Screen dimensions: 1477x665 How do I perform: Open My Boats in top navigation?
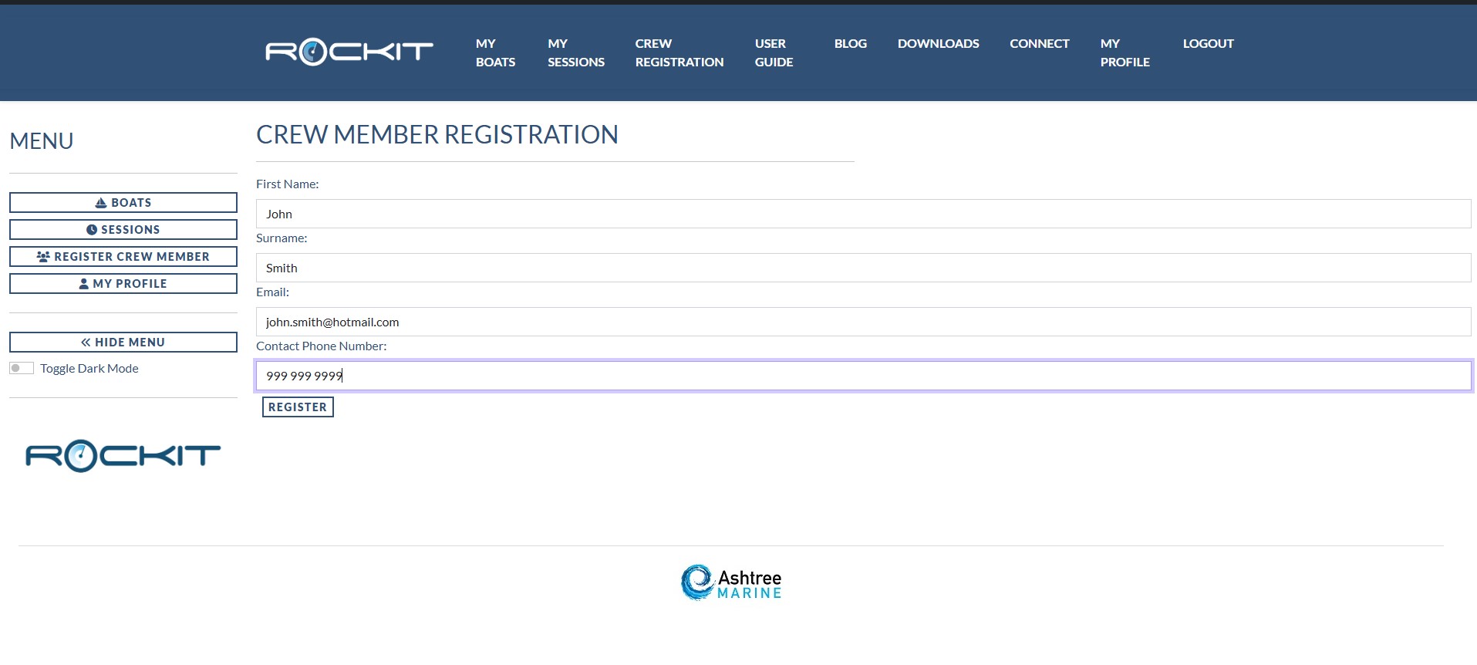[x=495, y=52]
